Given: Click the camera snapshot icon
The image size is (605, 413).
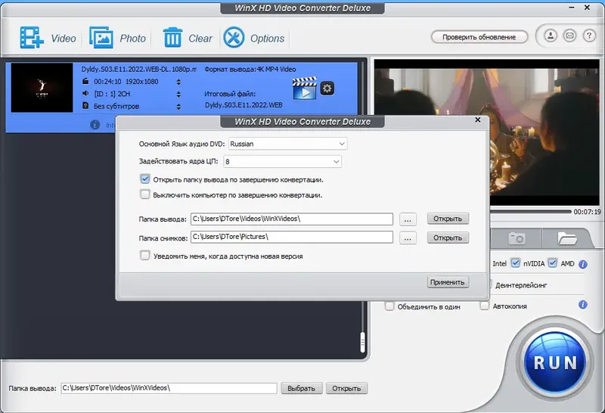Looking at the screenshot, I should click(517, 238).
